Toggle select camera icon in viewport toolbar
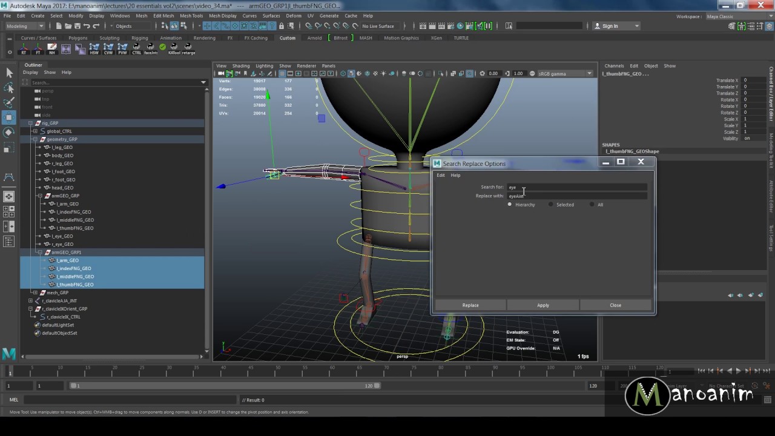 222,74
